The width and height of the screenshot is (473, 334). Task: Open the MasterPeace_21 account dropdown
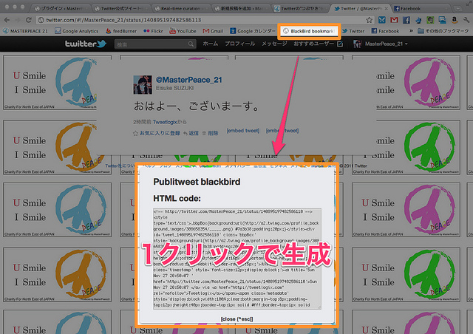tap(381, 44)
